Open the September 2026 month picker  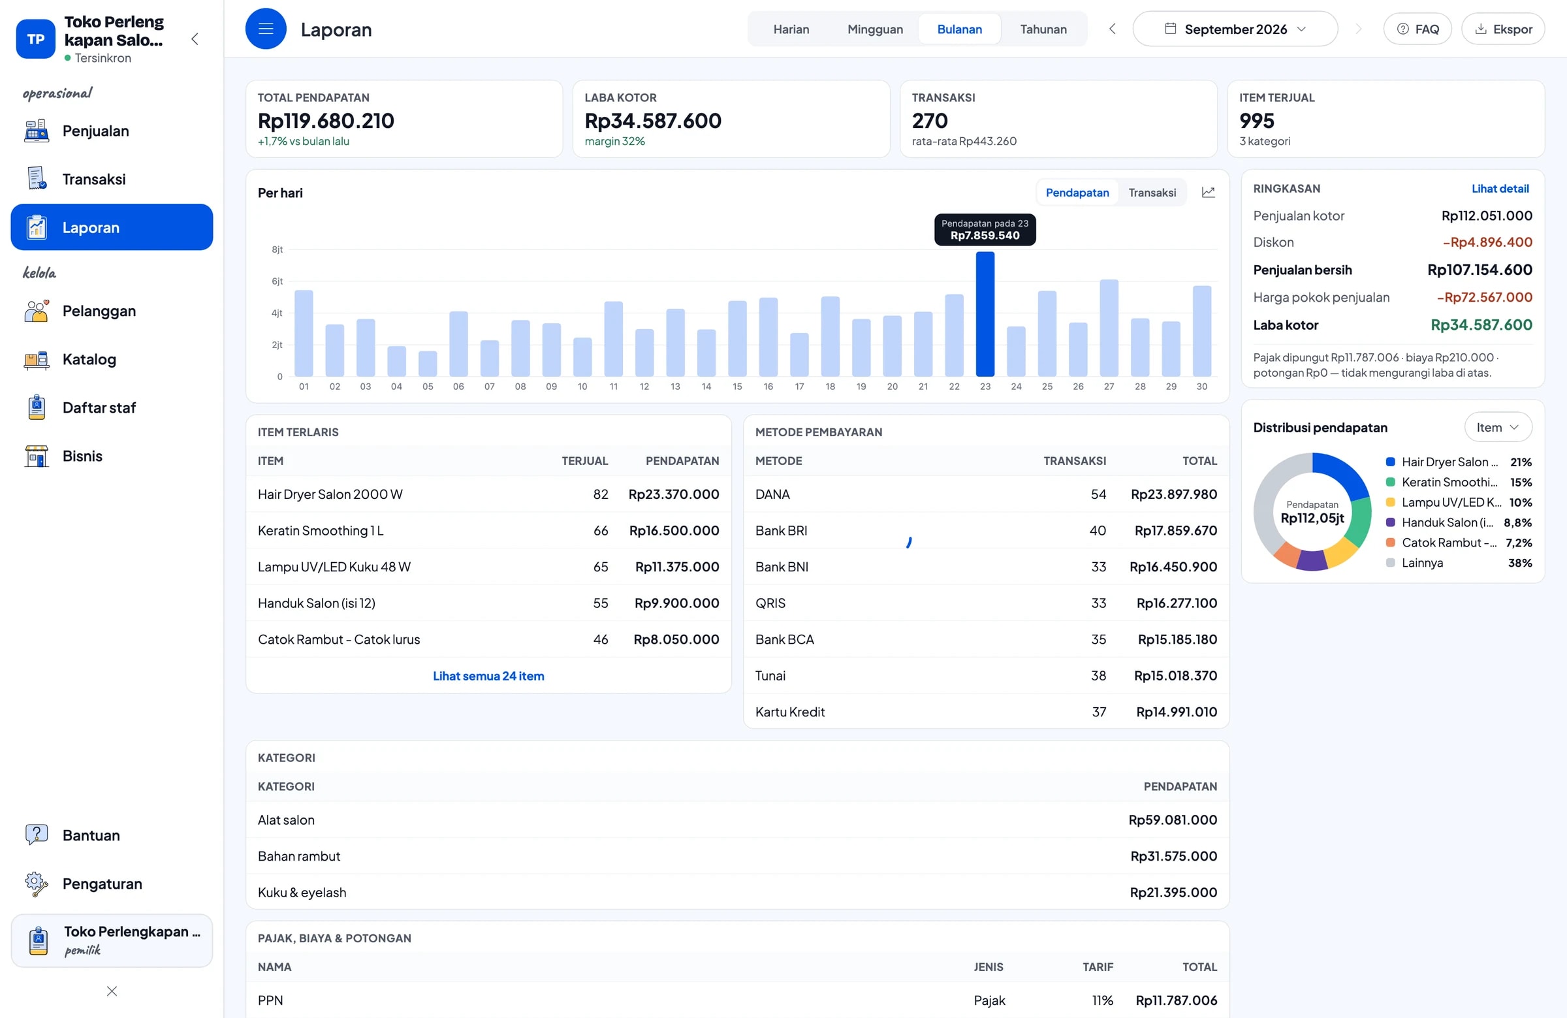tap(1235, 29)
